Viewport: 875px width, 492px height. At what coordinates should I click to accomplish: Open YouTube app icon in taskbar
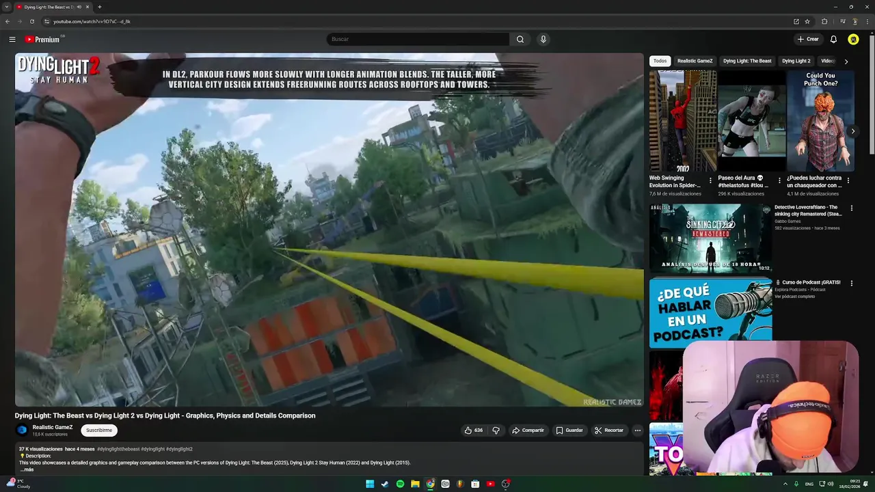(490, 484)
